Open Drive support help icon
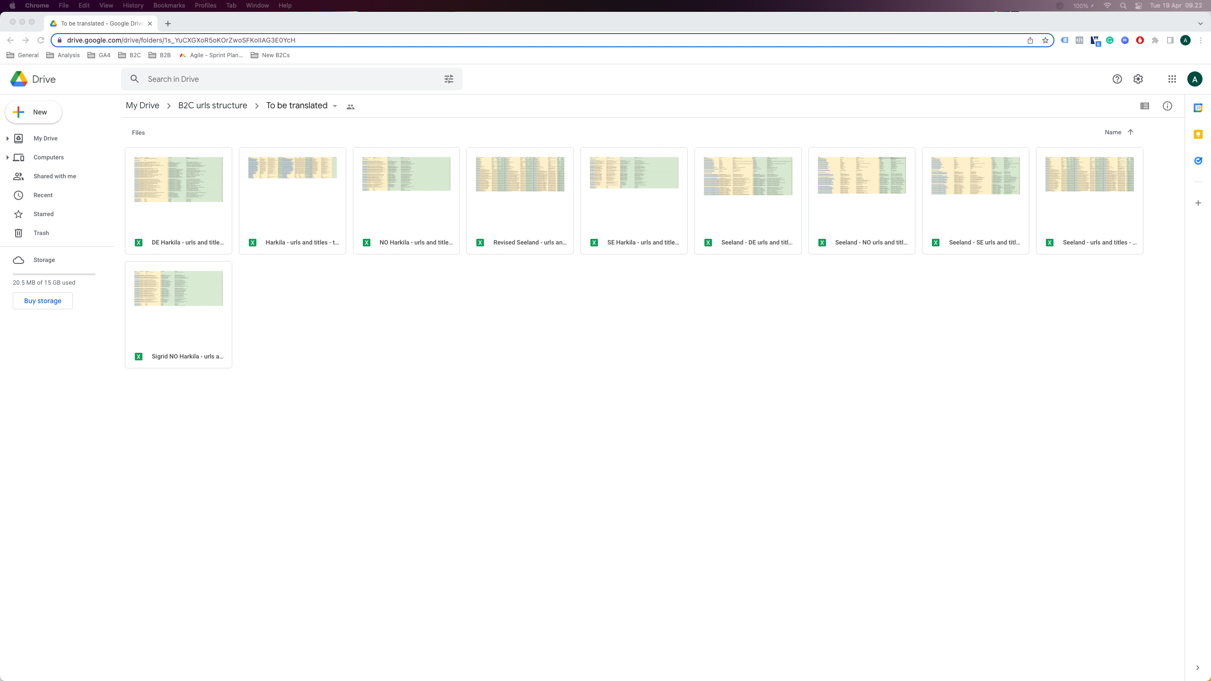 1117,79
